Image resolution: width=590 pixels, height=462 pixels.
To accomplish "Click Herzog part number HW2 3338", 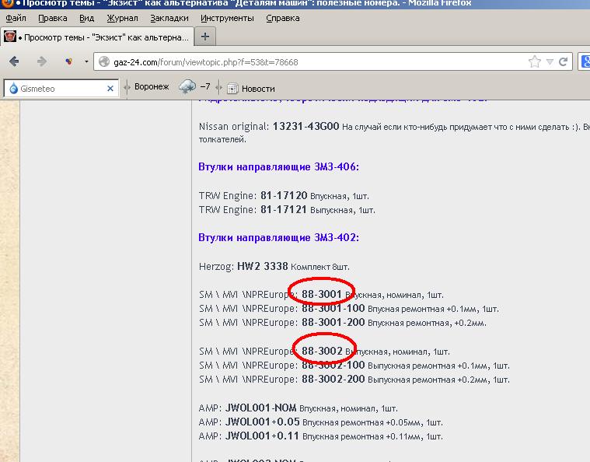I will pyautogui.click(x=262, y=266).
